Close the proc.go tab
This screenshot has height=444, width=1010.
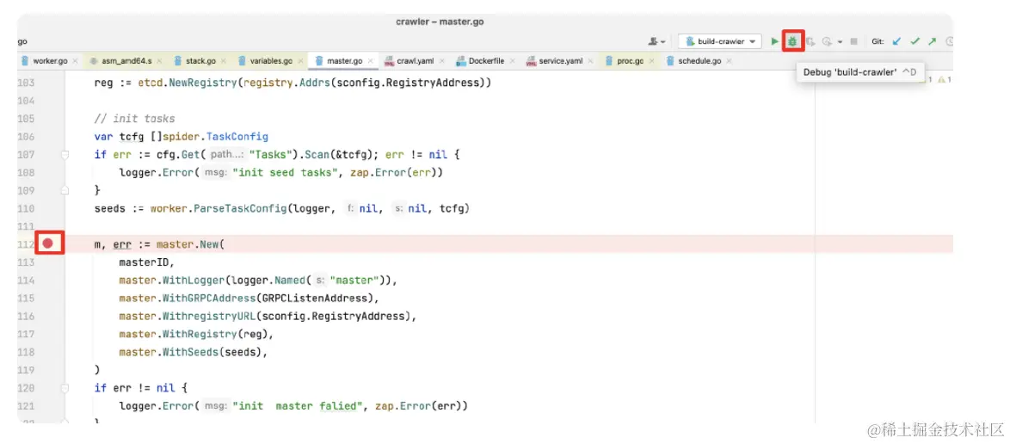pyautogui.click(x=651, y=61)
